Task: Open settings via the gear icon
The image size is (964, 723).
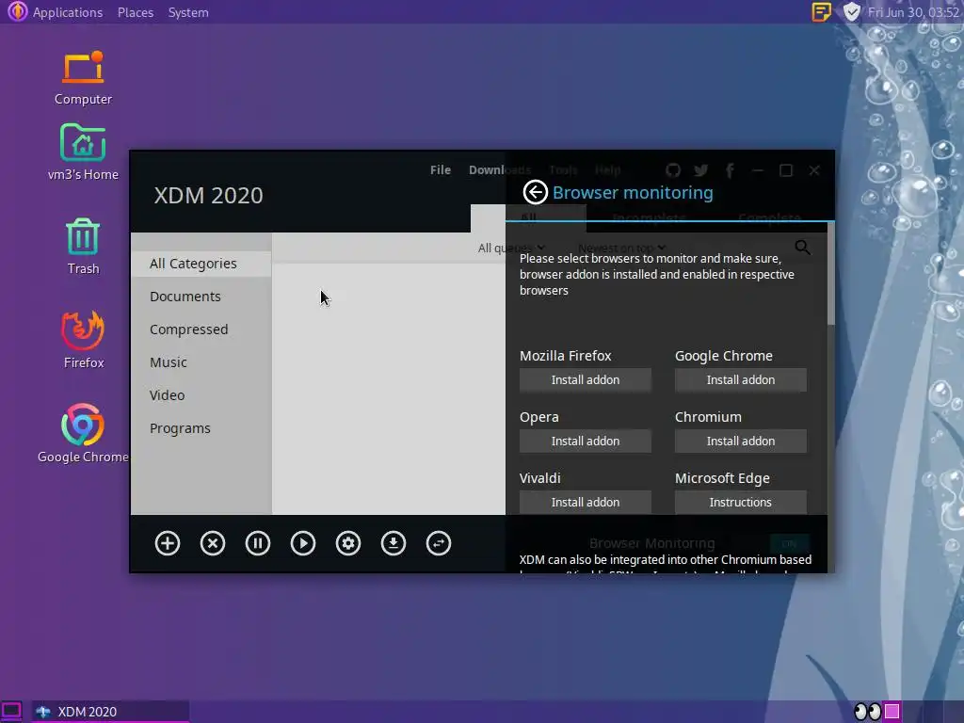Action: click(x=348, y=543)
